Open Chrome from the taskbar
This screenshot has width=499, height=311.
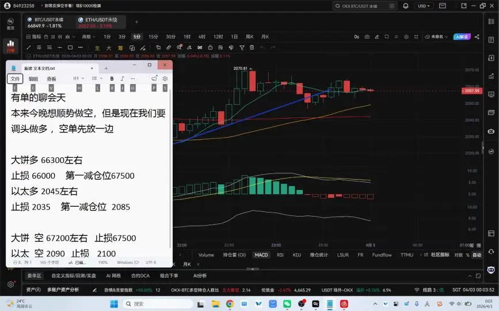tap(230, 304)
